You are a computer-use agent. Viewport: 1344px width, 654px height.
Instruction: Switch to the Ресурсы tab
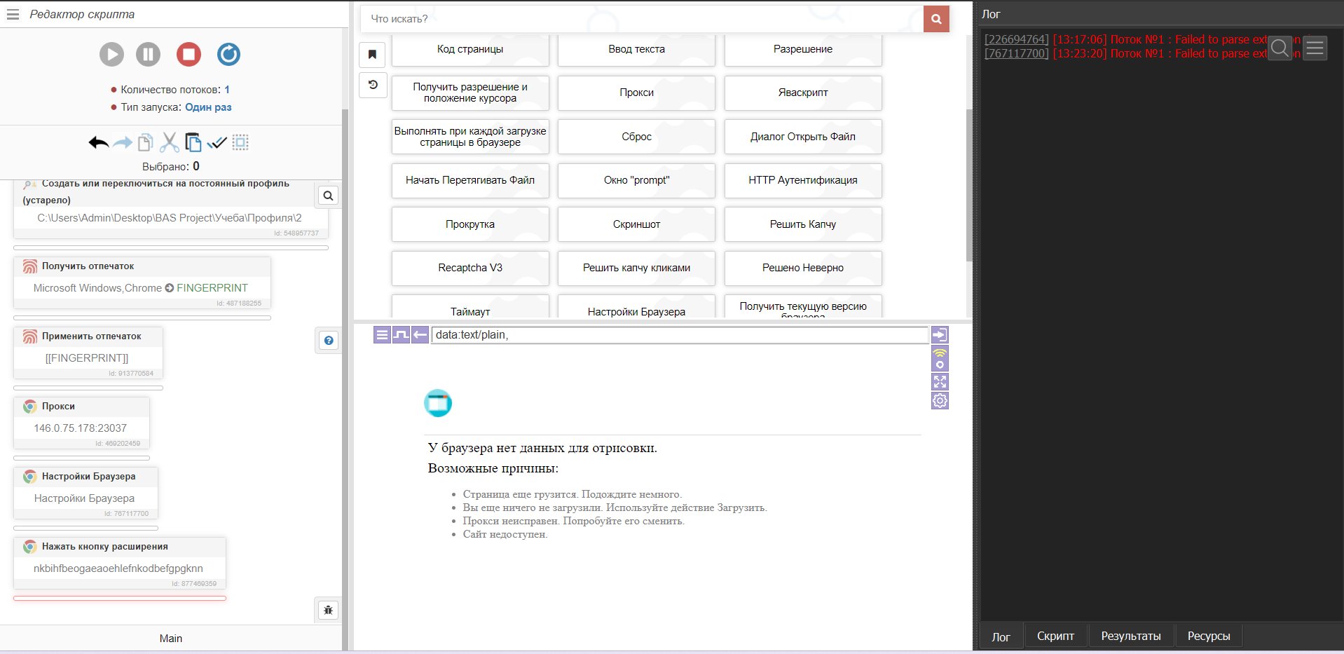[x=1208, y=636]
